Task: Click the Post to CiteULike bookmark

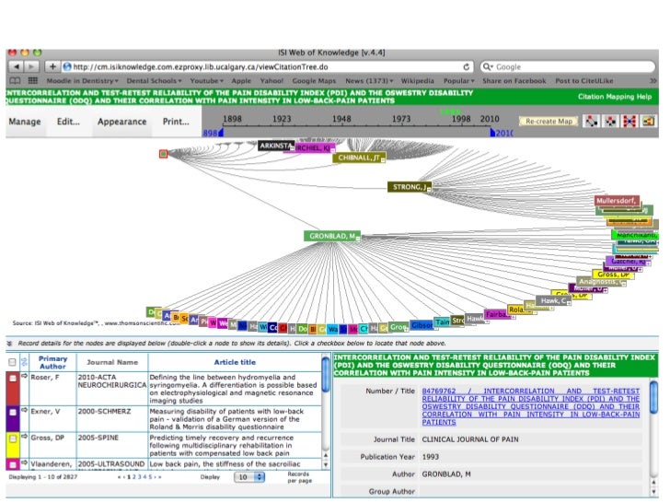Action: (584, 80)
